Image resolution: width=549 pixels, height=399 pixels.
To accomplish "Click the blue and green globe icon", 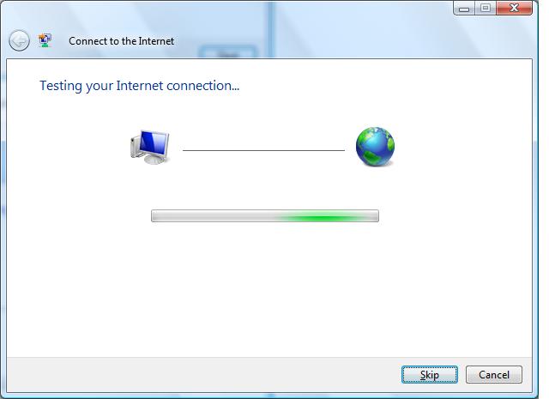I will [x=375, y=147].
